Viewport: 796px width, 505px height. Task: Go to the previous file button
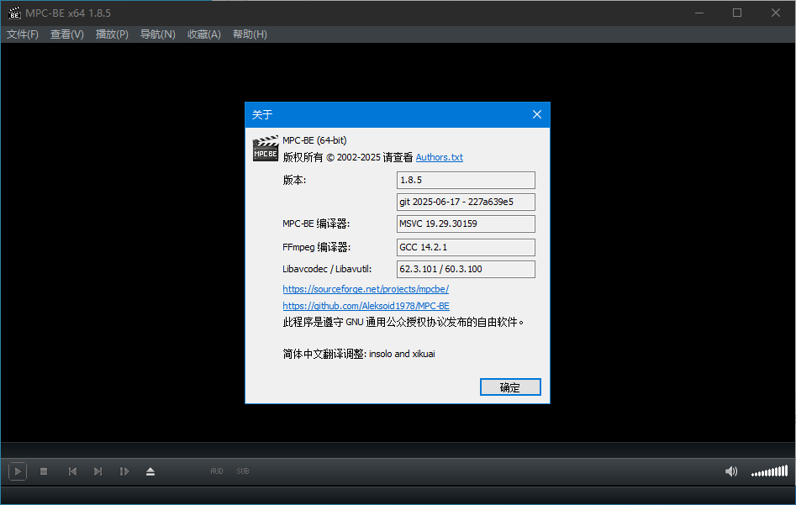(72, 471)
